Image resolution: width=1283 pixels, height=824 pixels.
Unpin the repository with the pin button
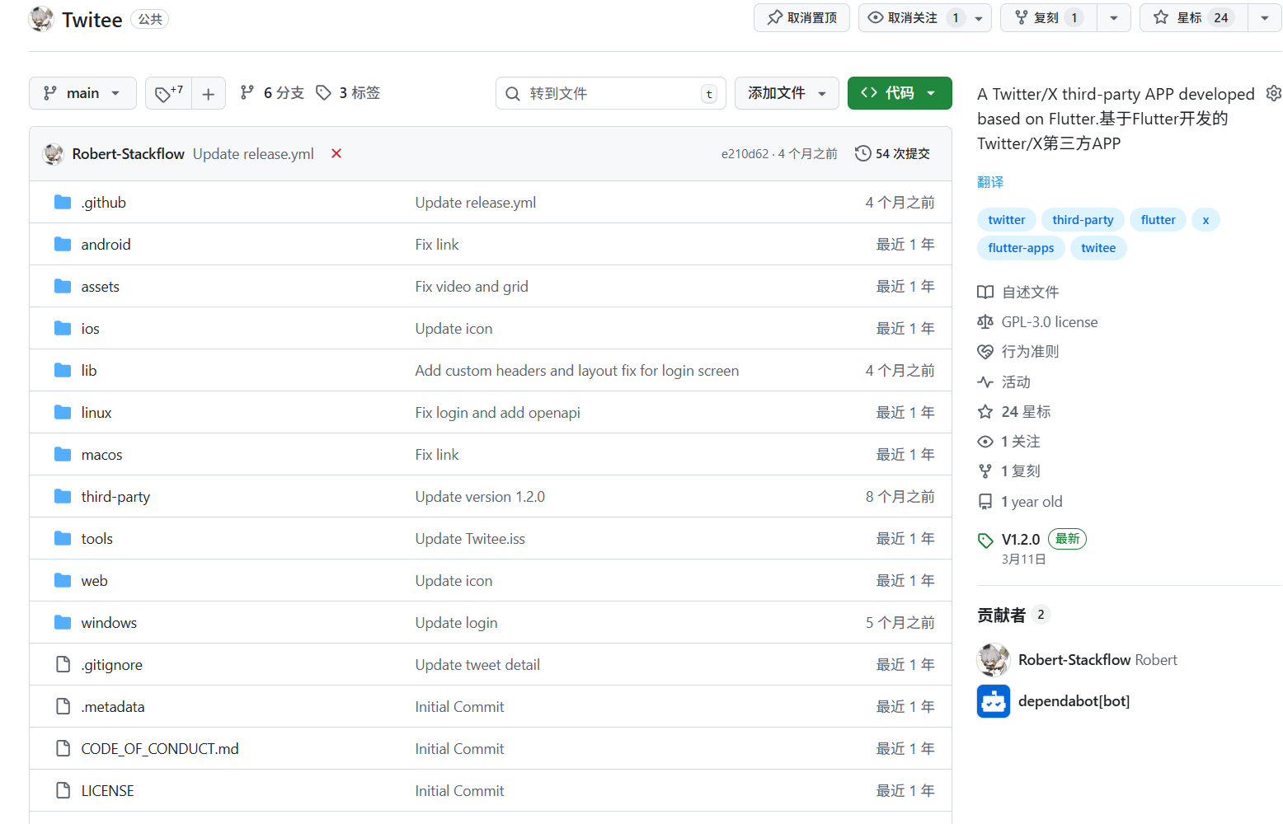[801, 17]
